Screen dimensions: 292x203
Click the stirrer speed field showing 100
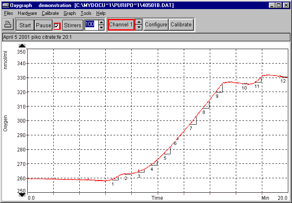click(x=91, y=25)
